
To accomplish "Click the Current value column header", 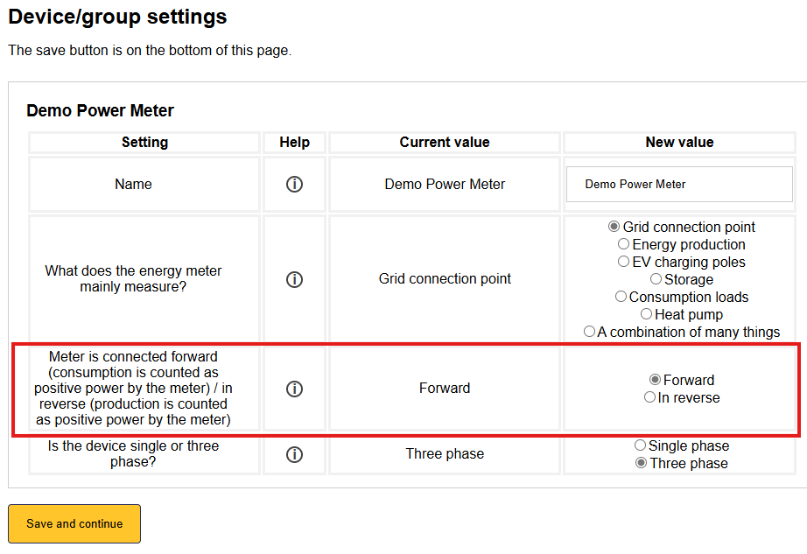I will coord(445,143).
